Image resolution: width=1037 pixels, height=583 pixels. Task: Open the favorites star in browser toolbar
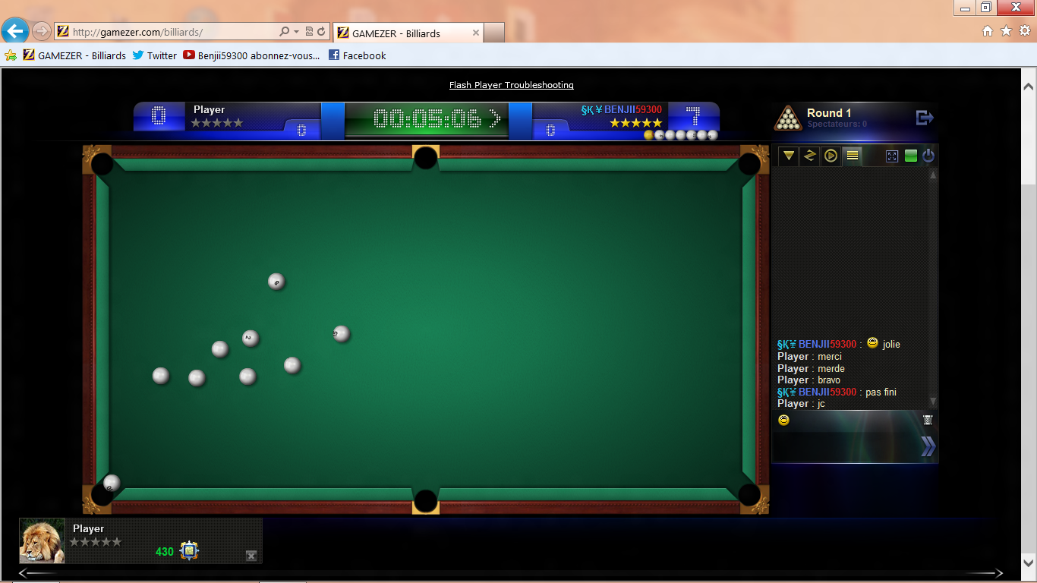pyautogui.click(x=1007, y=31)
